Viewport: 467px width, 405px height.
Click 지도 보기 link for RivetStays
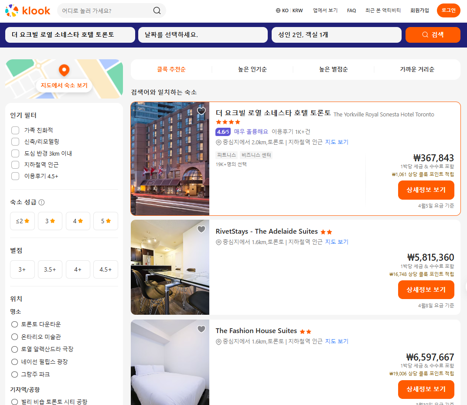pos(337,242)
